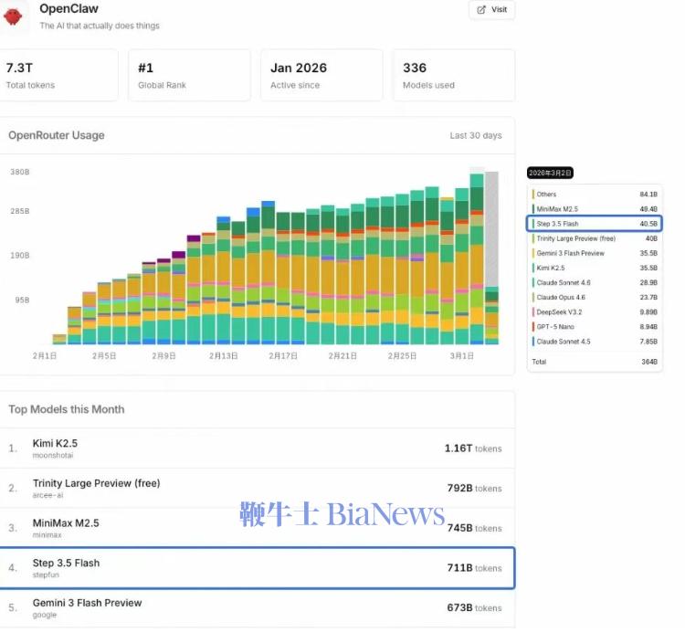Click the Claude Opus 4.6 legend color marker

tap(533, 297)
